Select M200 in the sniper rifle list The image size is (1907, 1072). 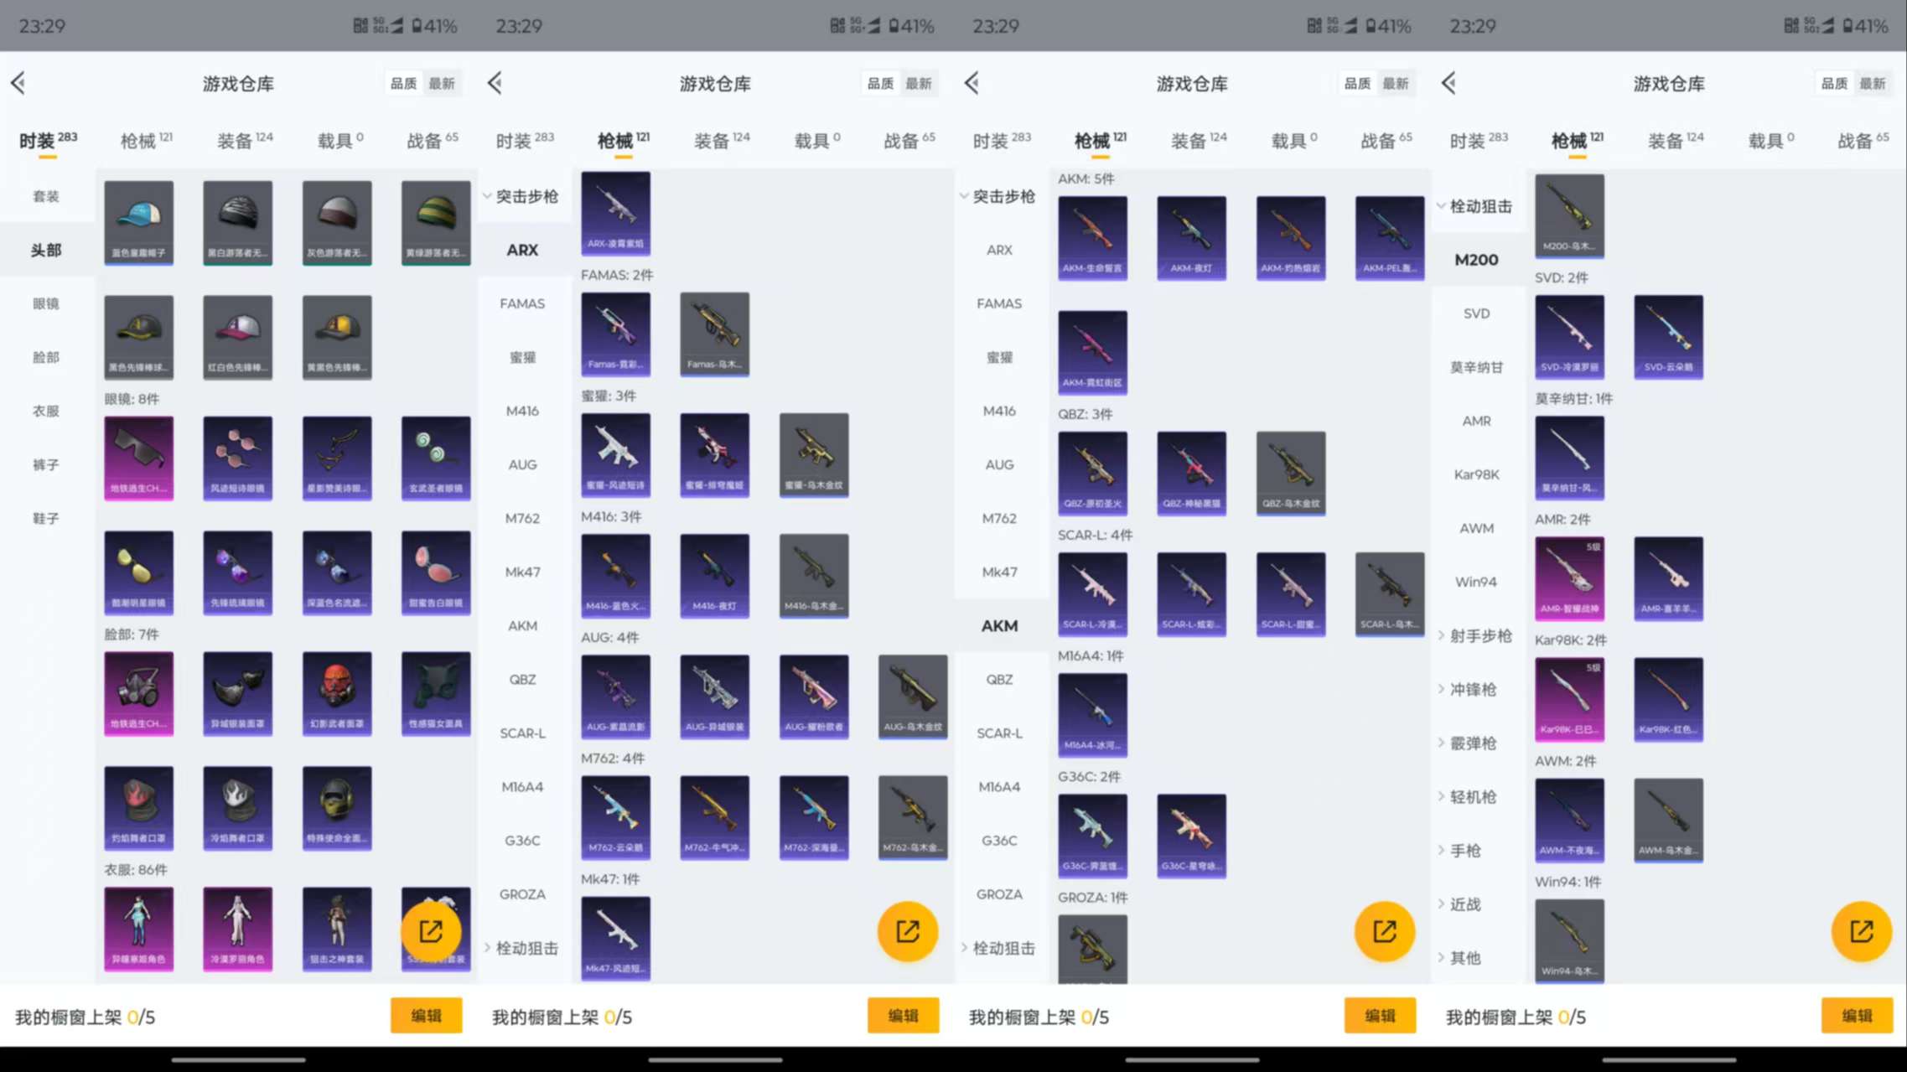[x=1478, y=259]
